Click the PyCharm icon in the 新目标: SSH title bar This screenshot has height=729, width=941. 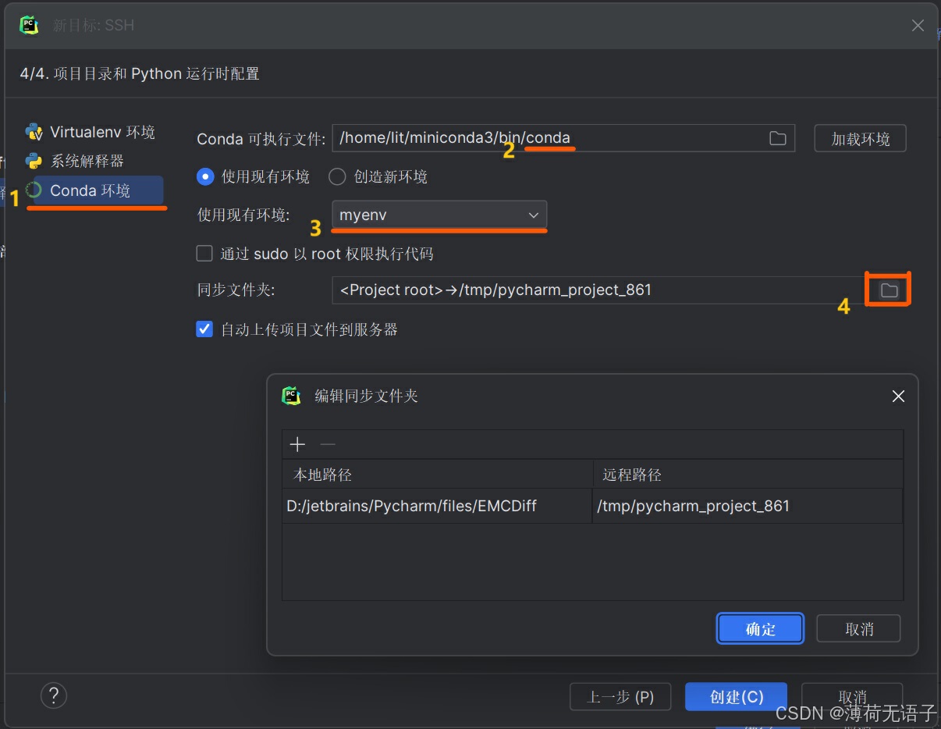[x=30, y=25]
